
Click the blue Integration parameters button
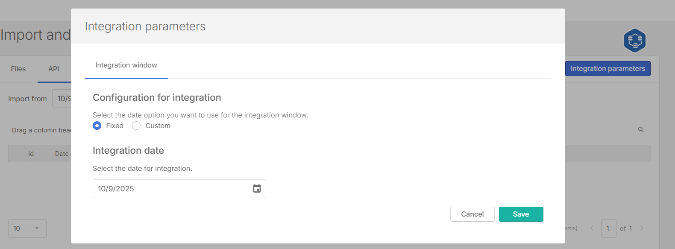click(x=607, y=69)
